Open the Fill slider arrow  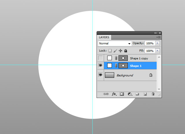point(158,51)
